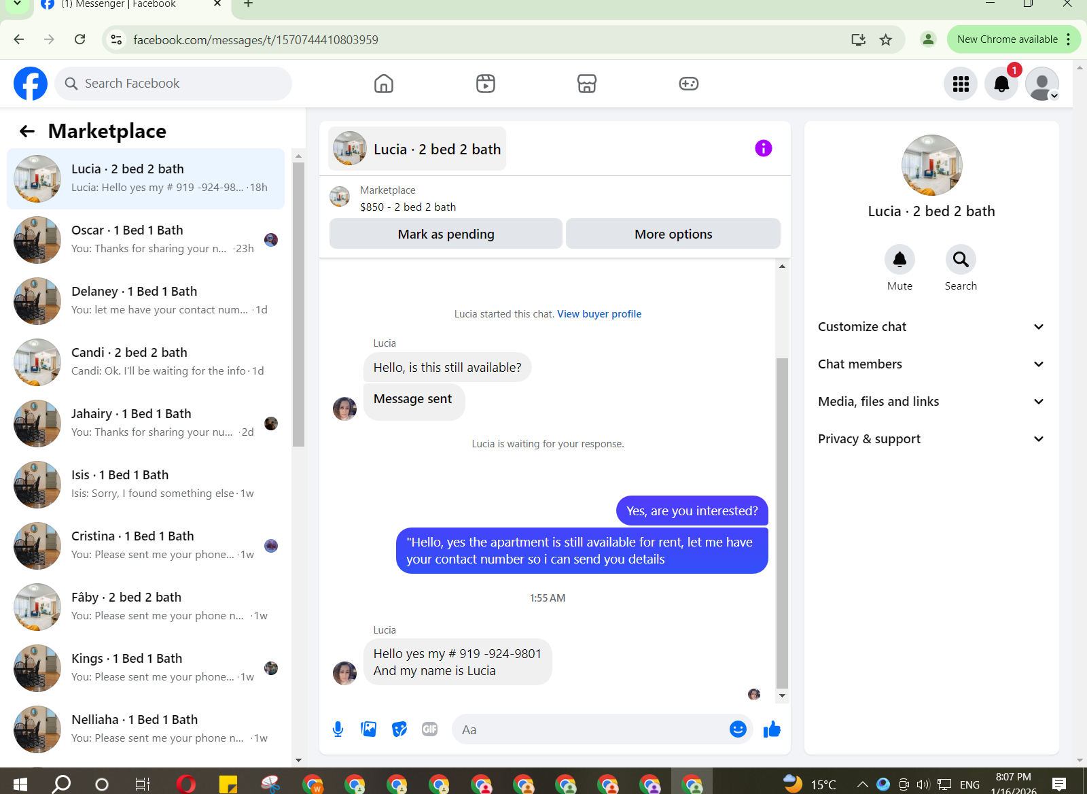The height and width of the screenshot is (794, 1087).
Task: Open the Gaming controller icon
Action: click(689, 84)
